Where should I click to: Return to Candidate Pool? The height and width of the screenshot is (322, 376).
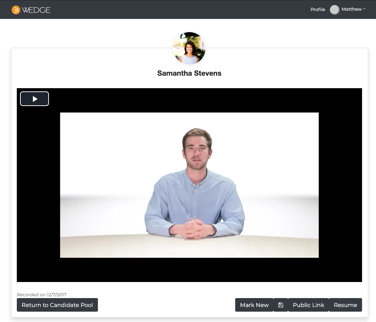57,305
